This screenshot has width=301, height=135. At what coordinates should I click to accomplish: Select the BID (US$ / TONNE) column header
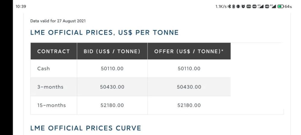click(112, 51)
